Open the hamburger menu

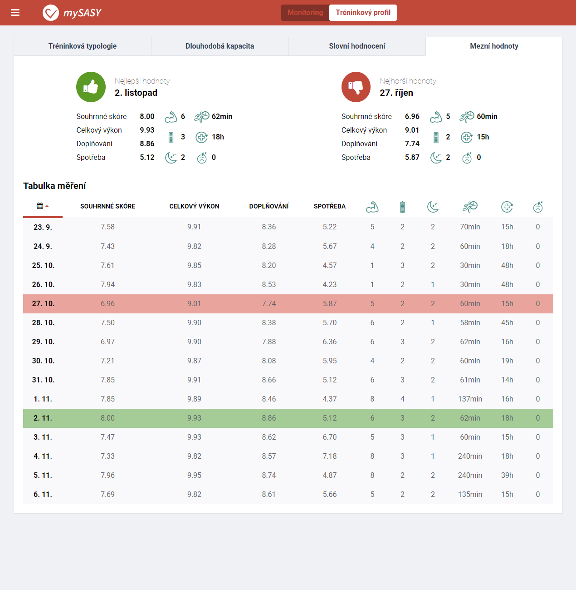click(15, 13)
